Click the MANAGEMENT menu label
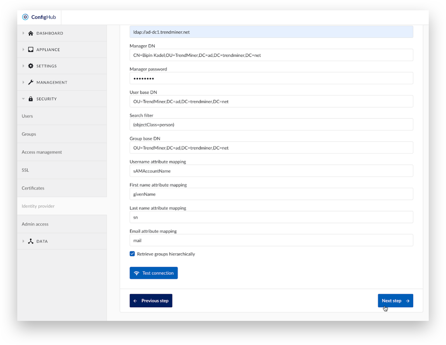The height and width of the screenshot is (345, 446). [x=52, y=82]
